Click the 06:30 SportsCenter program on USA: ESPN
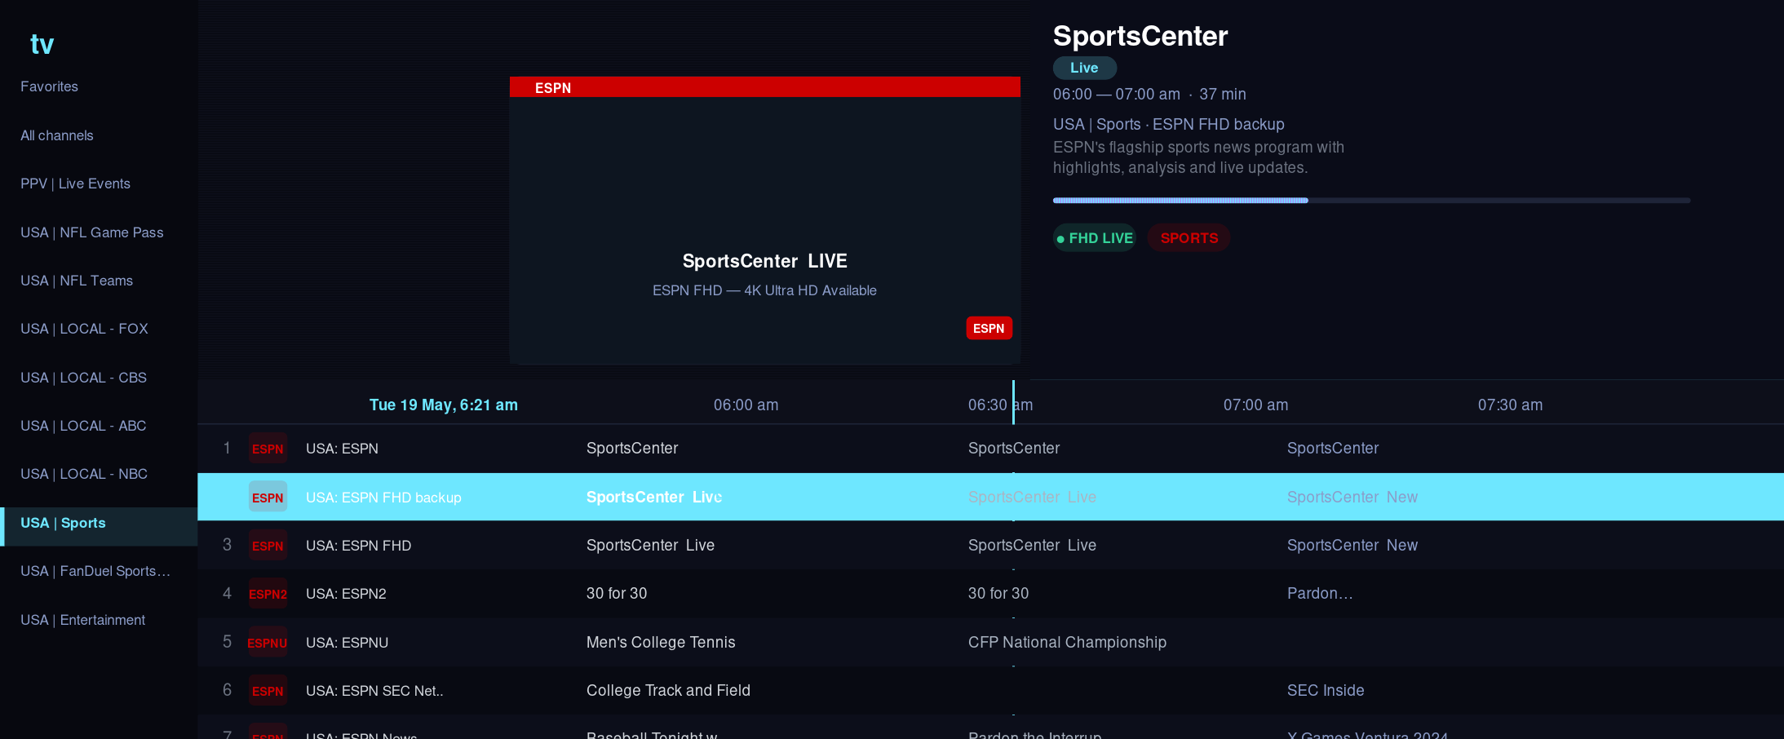The height and width of the screenshot is (739, 1784). coord(1014,448)
